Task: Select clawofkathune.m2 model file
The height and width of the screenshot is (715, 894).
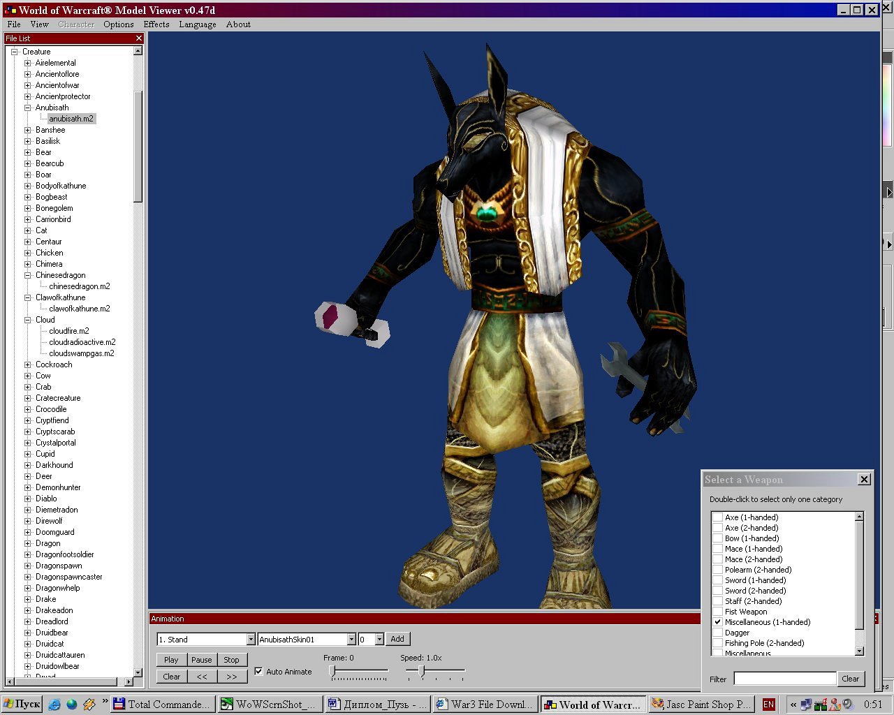Action: tap(80, 309)
